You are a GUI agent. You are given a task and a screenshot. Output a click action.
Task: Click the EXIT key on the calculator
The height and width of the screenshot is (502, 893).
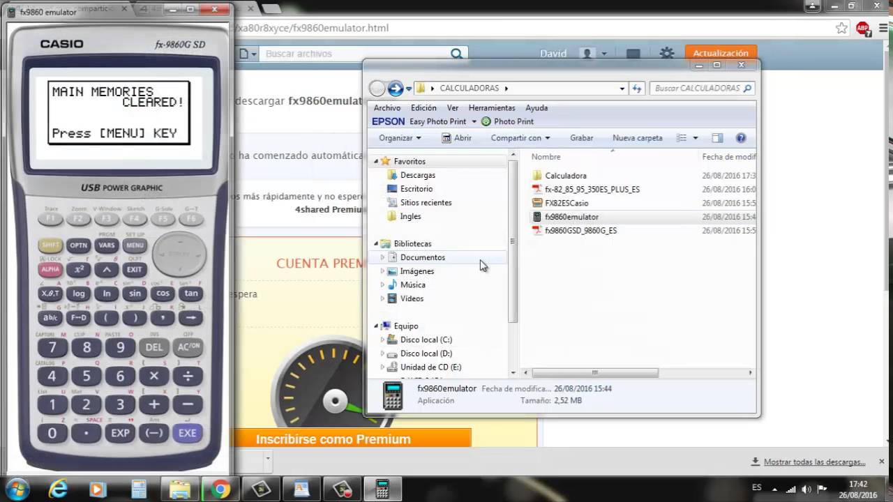pyautogui.click(x=135, y=269)
